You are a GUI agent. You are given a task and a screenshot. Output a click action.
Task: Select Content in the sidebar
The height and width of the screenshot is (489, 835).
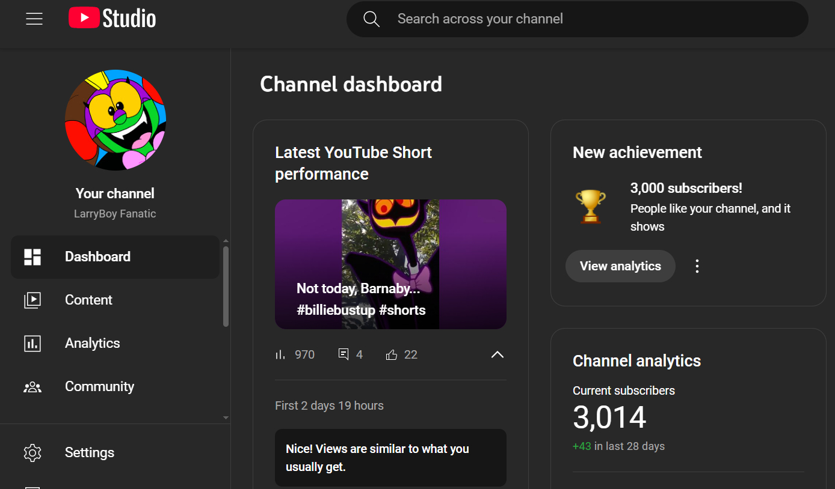click(x=88, y=300)
